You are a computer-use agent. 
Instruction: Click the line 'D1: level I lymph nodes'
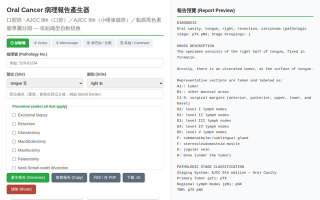201,109
